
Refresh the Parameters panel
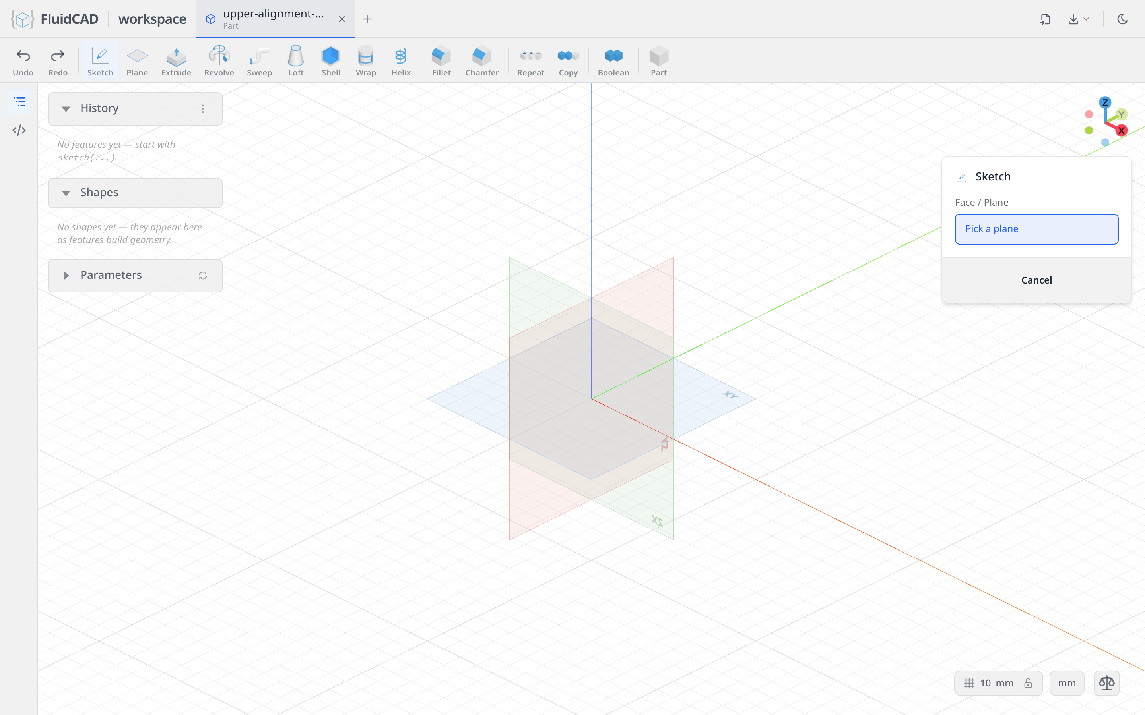[x=202, y=275]
